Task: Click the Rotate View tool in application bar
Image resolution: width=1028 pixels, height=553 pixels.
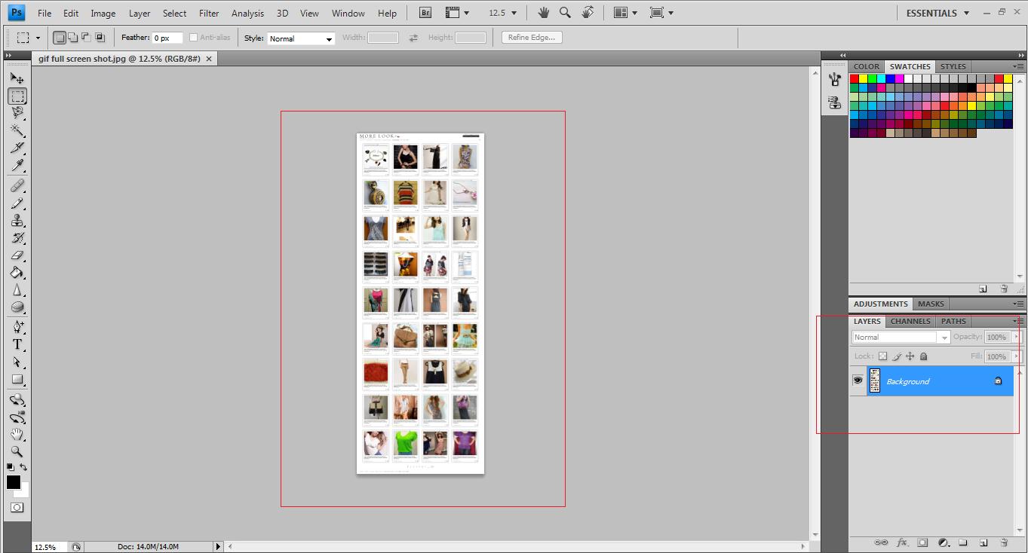Action: pyautogui.click(x=588, y=13)
